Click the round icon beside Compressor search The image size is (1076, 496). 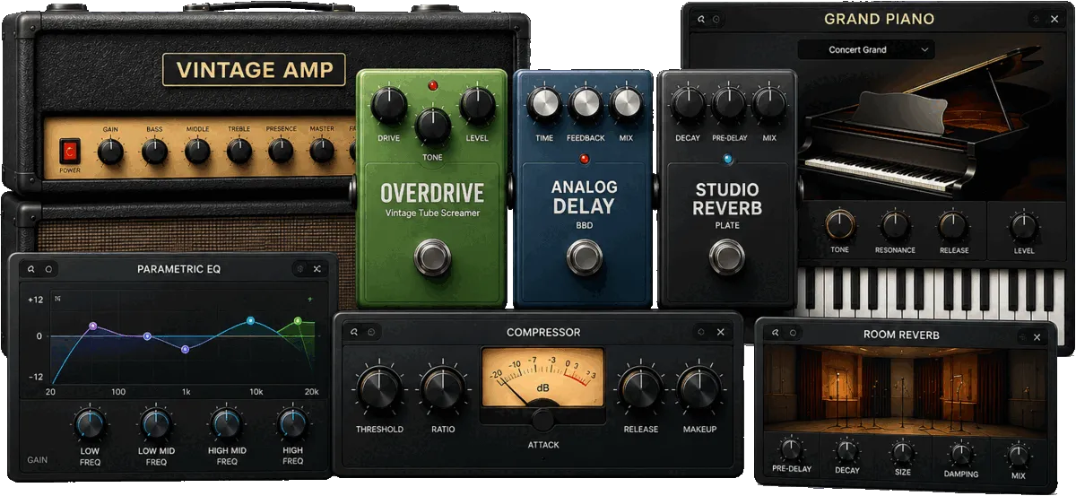[371, 333]
